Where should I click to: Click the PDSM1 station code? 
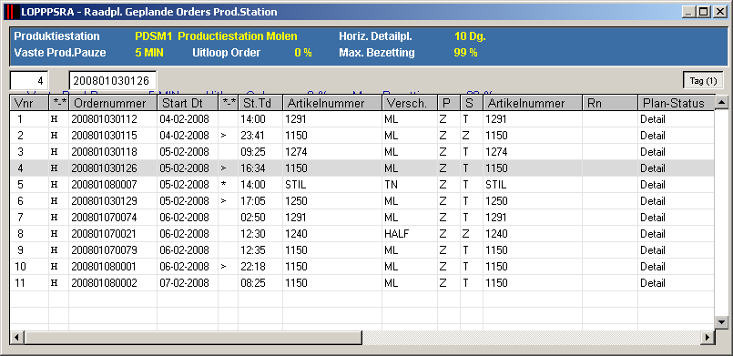pos(153,36)
